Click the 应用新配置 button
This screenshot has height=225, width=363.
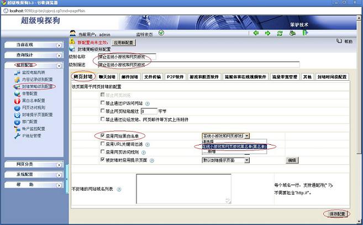coord(124,41)
